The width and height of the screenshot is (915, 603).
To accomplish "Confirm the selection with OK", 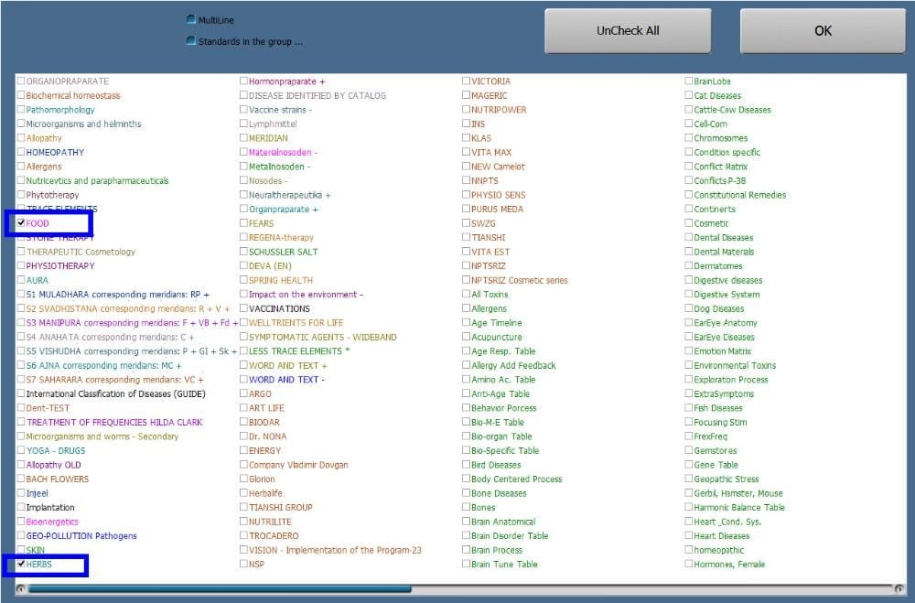I will (823, 31).
